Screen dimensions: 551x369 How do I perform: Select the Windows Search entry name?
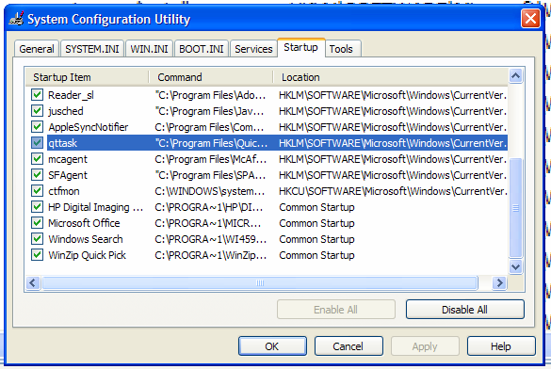tap(86, 239)
